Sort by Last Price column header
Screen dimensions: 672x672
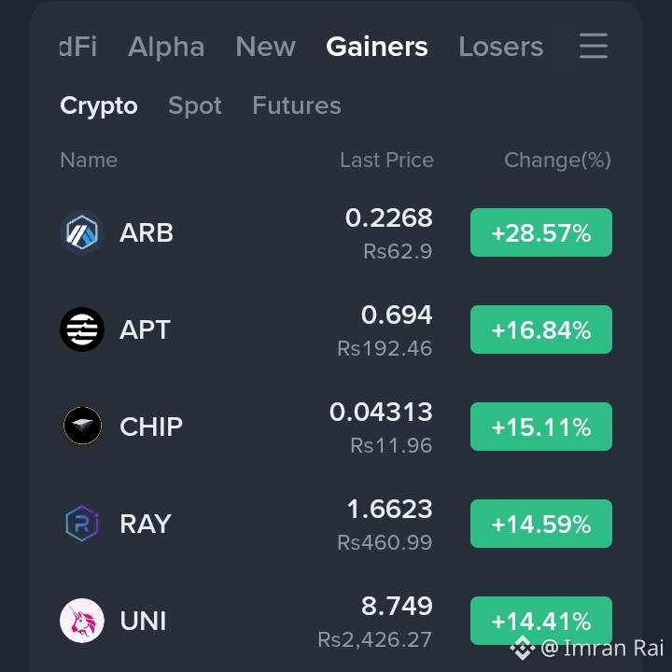(x=386, y=160)
